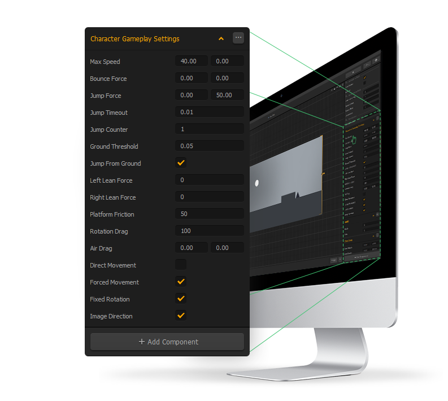Select Bounce Force first value field
The image size is (448, 401).
click(x=192, y=78)
